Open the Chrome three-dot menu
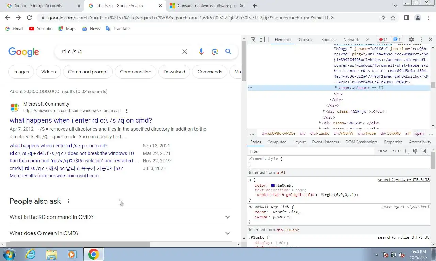Viewport: 436px width, 261px height. tap(428, 18)
